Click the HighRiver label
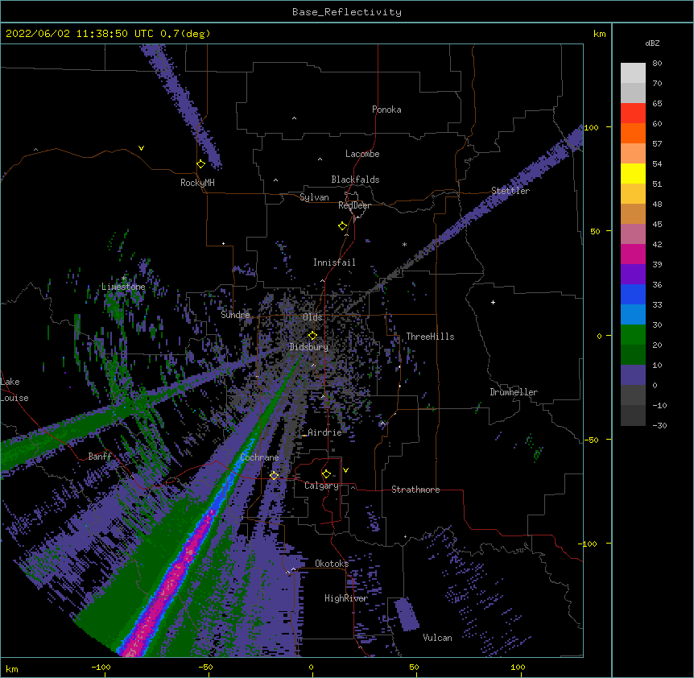Image resolution: width=694 pixels, height=678 pixels. [x=346, y=598]
